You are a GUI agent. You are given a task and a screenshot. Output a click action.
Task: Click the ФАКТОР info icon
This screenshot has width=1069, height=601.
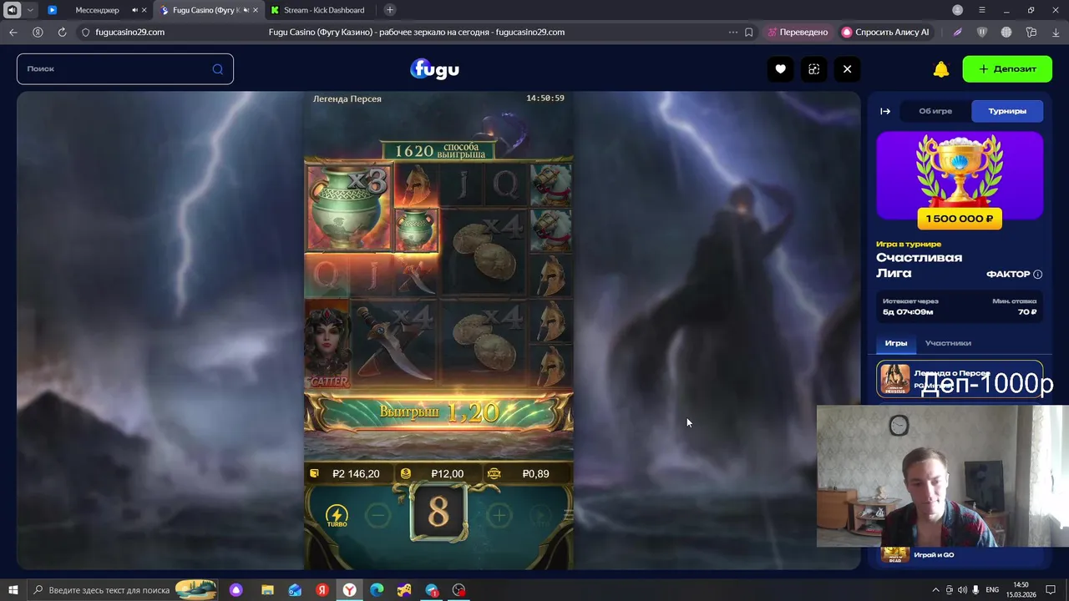tap(1037, 274)
